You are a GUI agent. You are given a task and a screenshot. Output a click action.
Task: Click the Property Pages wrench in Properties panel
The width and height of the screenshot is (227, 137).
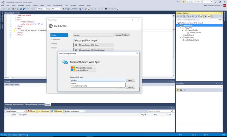point(185,90)
